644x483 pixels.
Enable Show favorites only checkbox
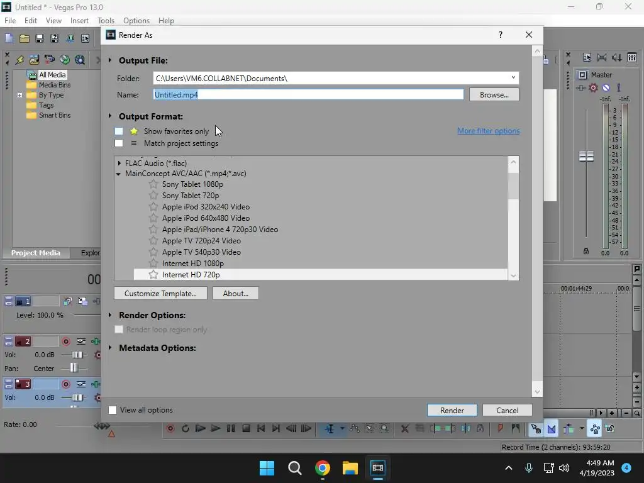pyautogui.click(x=119, y=131)
